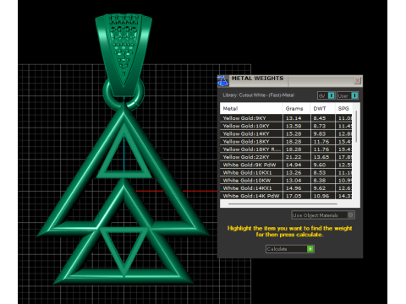Viewport: 406px width, 304px height.
Task: Sort table by SPG column header
Action: 343,108
